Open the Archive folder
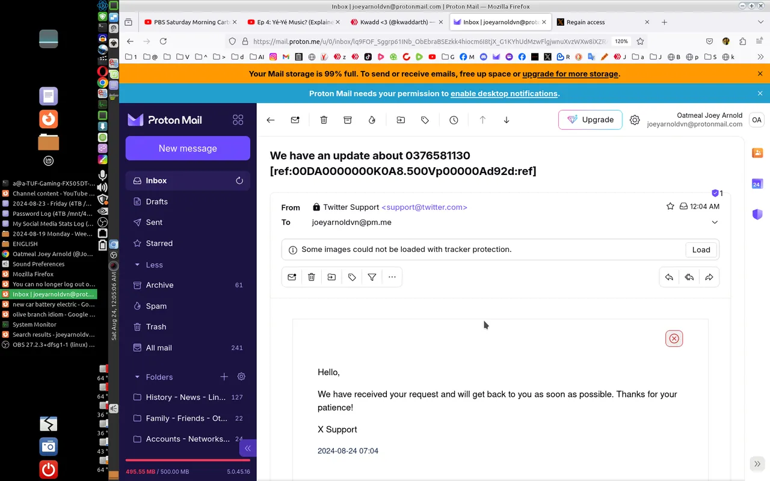The width and height of the screenshot is (770, 481). coord(188,285)
